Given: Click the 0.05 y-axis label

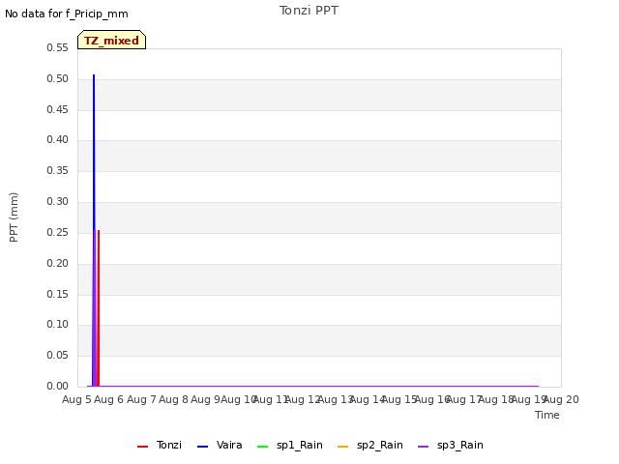Looking at the screenshot, I should pyautogui.click(x=57, y=355).
